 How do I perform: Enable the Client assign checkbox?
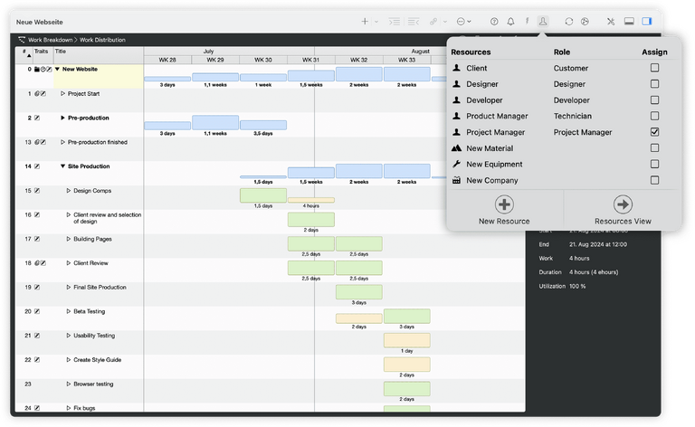click(x=654, y=68)
